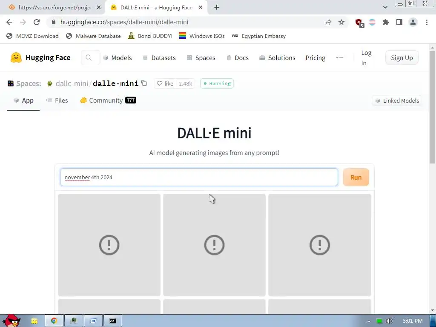Open the uBlock Origin extension icon

click(359, 23)
